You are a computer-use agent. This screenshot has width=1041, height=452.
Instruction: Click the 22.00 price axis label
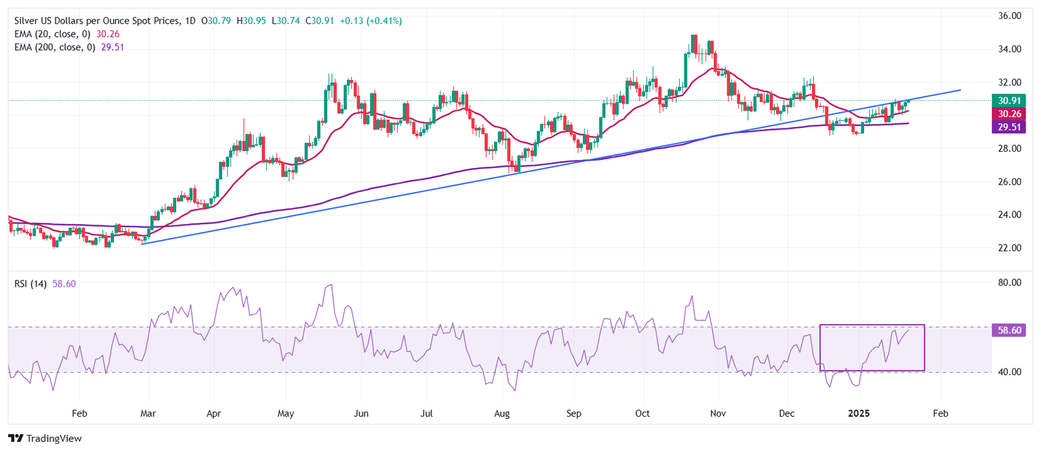click(1005, 248)
